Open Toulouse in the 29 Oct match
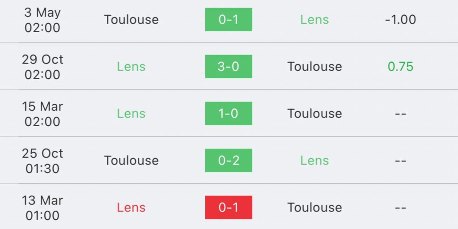This screenshot has width=458, height=229. [x=314, y=67]
